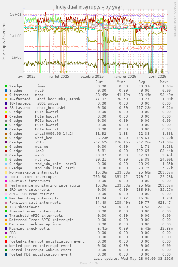
Task: Click the gray swatch of PCIe bwctrl
Action: [6, 121]
